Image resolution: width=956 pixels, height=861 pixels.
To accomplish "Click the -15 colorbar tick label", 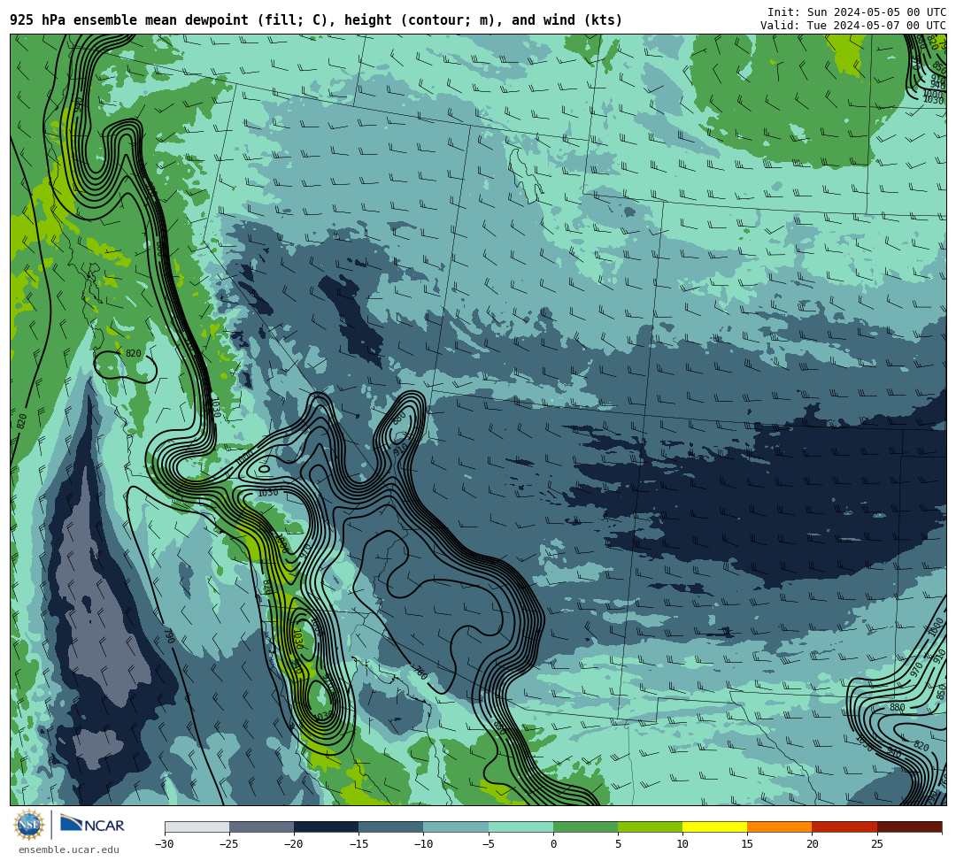I will point(358,844).
